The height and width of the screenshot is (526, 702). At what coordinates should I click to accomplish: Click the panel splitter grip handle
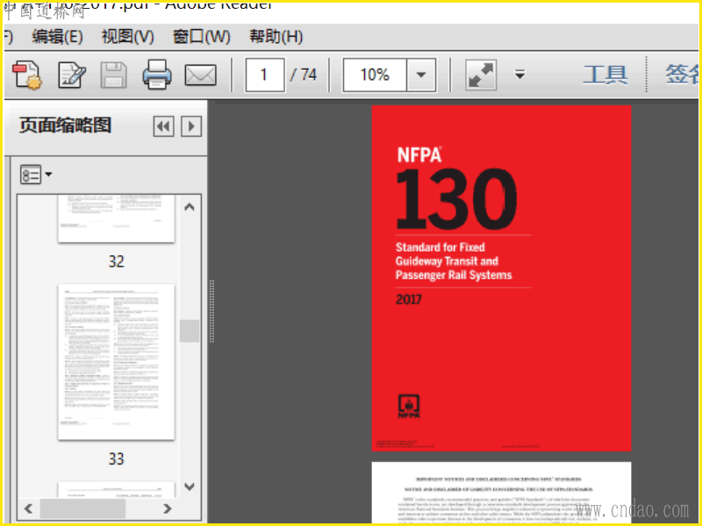click(x=211, y=311)
